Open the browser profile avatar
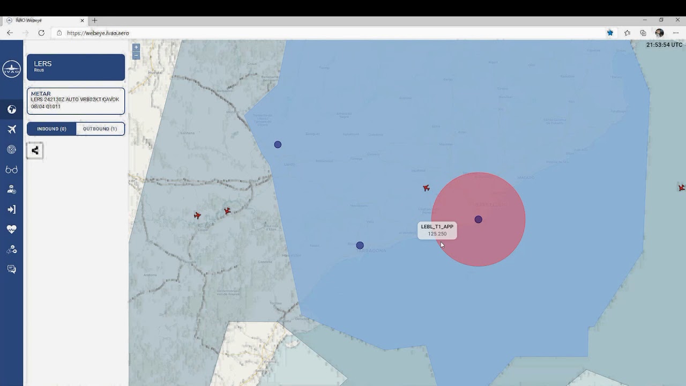The width and height of the screenshot is (686, 386). pos(659,33)
